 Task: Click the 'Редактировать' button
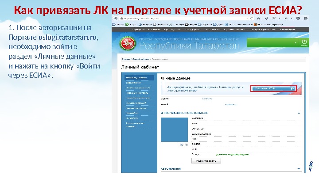point(206,161)
